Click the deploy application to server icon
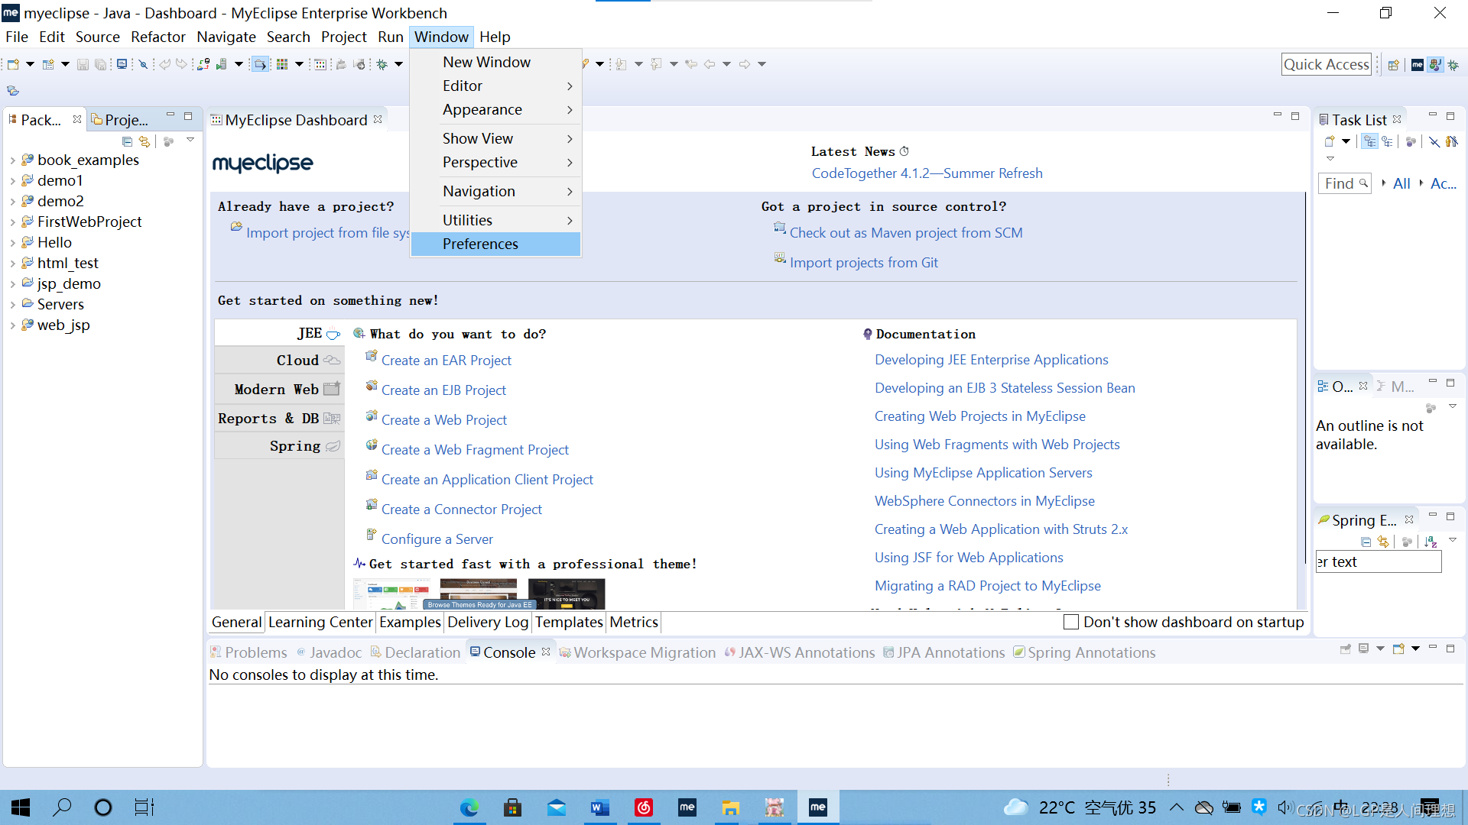The image size is (1468, 825). pyautogui.click(x=203, y=64)
